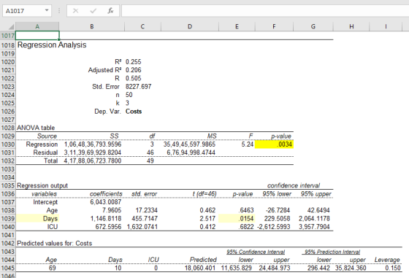Click the Intercept coefficient 6,043.0087

(106, 202)
